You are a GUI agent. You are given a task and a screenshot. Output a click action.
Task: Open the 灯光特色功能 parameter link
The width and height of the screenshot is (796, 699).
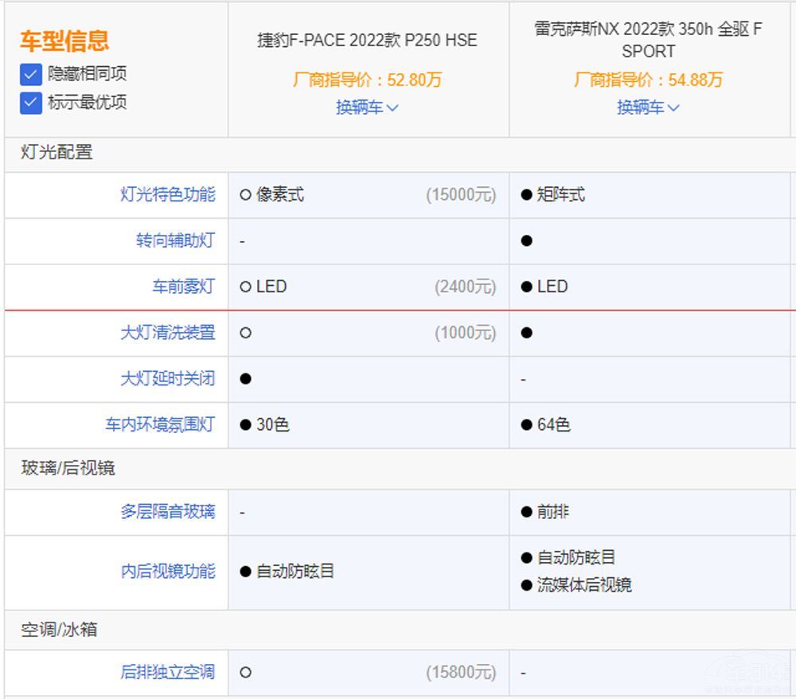(167, 195)
